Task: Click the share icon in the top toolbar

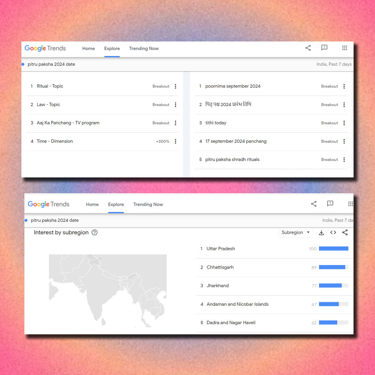Action: [308, 48]
